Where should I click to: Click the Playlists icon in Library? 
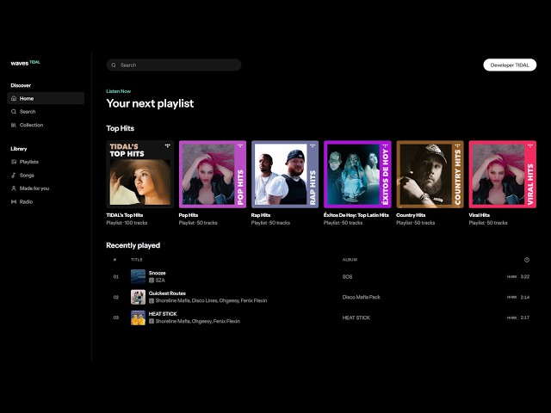(14, 162)
